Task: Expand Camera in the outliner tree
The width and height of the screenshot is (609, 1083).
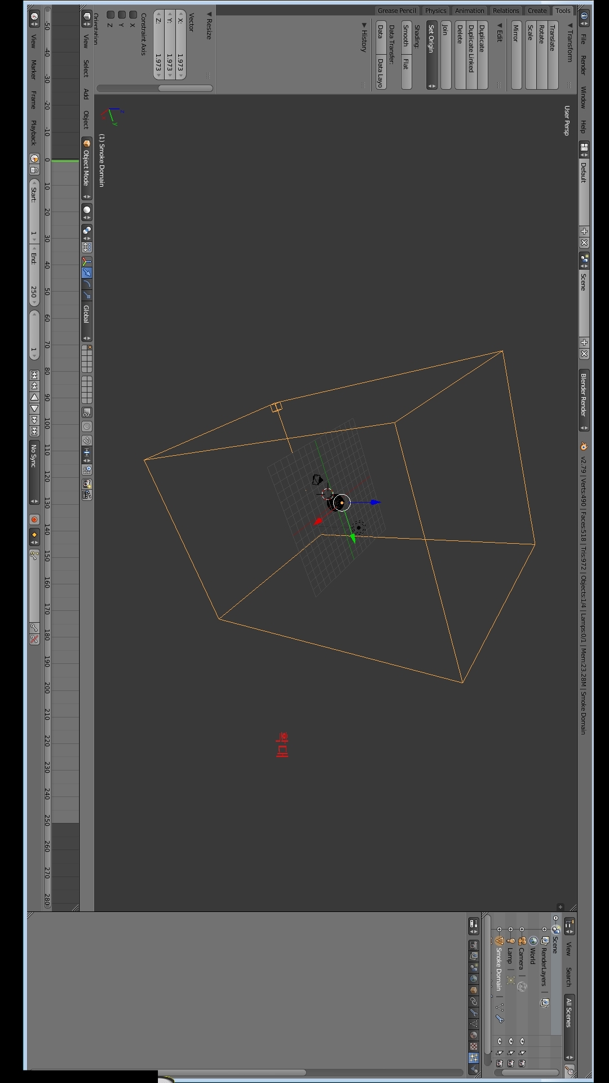Action: coord(522,929)
